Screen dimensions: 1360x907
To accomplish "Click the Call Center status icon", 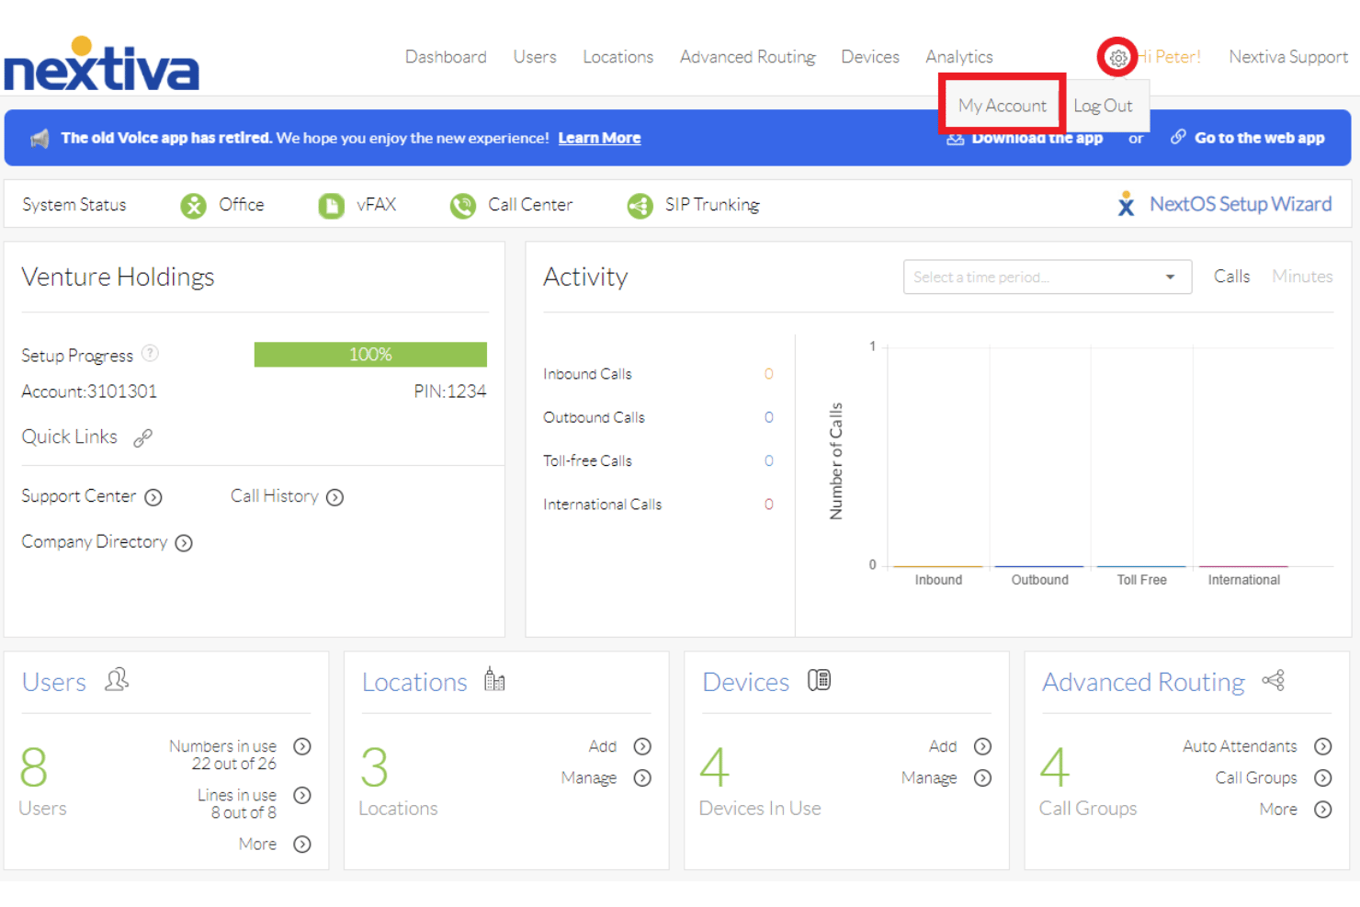I will click(x=462, y=206).
